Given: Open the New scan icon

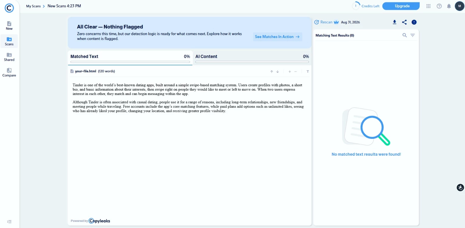Looking at the screenshot, I should pos(9,26).
